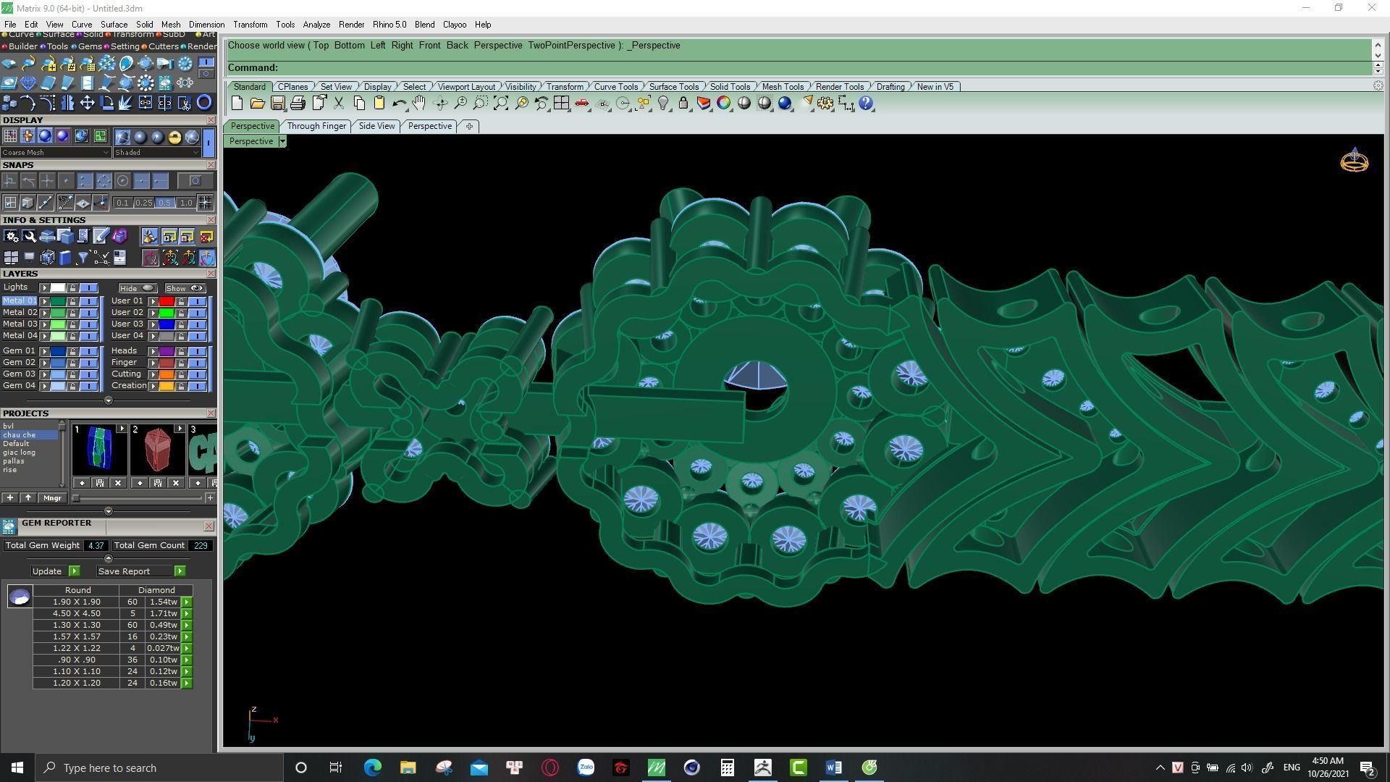Expand User 03 layer arrow
1390x782 pixels.
point(153,324)
